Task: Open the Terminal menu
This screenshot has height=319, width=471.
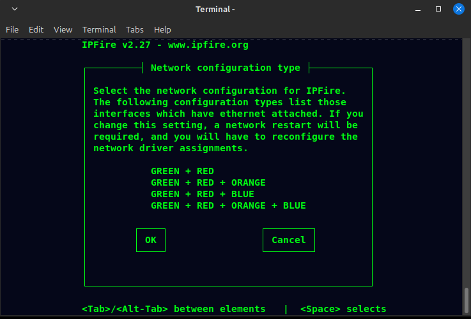Action: click(99, 29)
